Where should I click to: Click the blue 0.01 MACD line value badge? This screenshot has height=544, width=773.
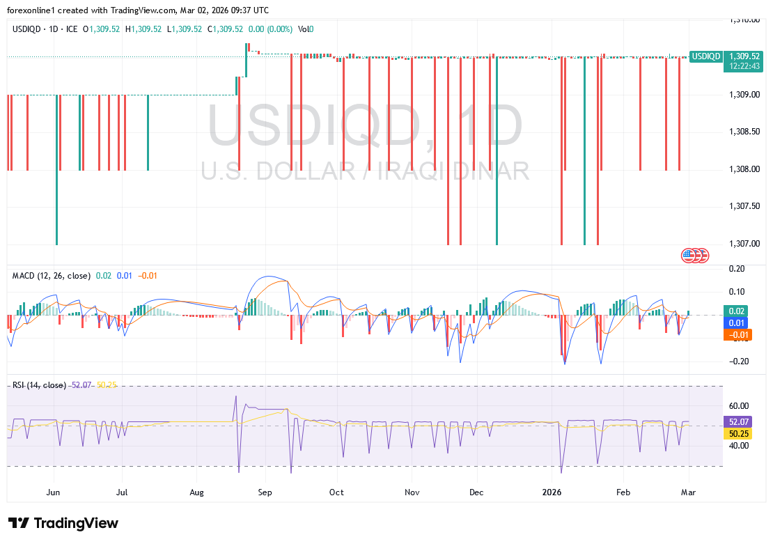click(x=736, y=323)
